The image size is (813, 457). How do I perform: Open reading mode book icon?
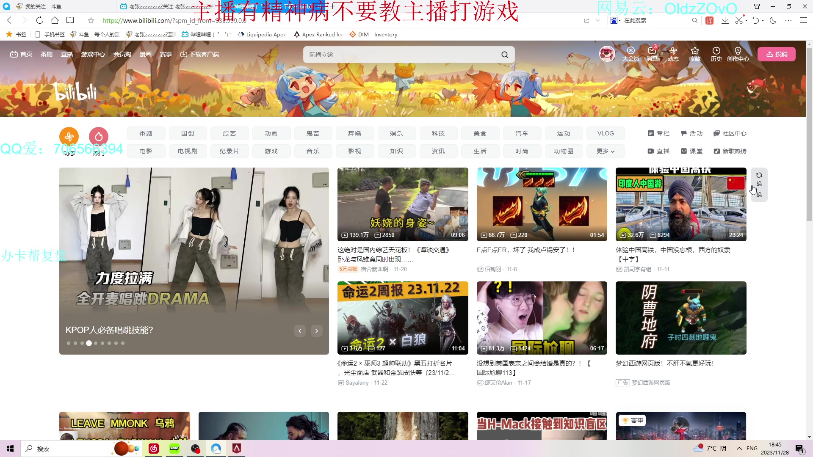(x=70, y=20)
